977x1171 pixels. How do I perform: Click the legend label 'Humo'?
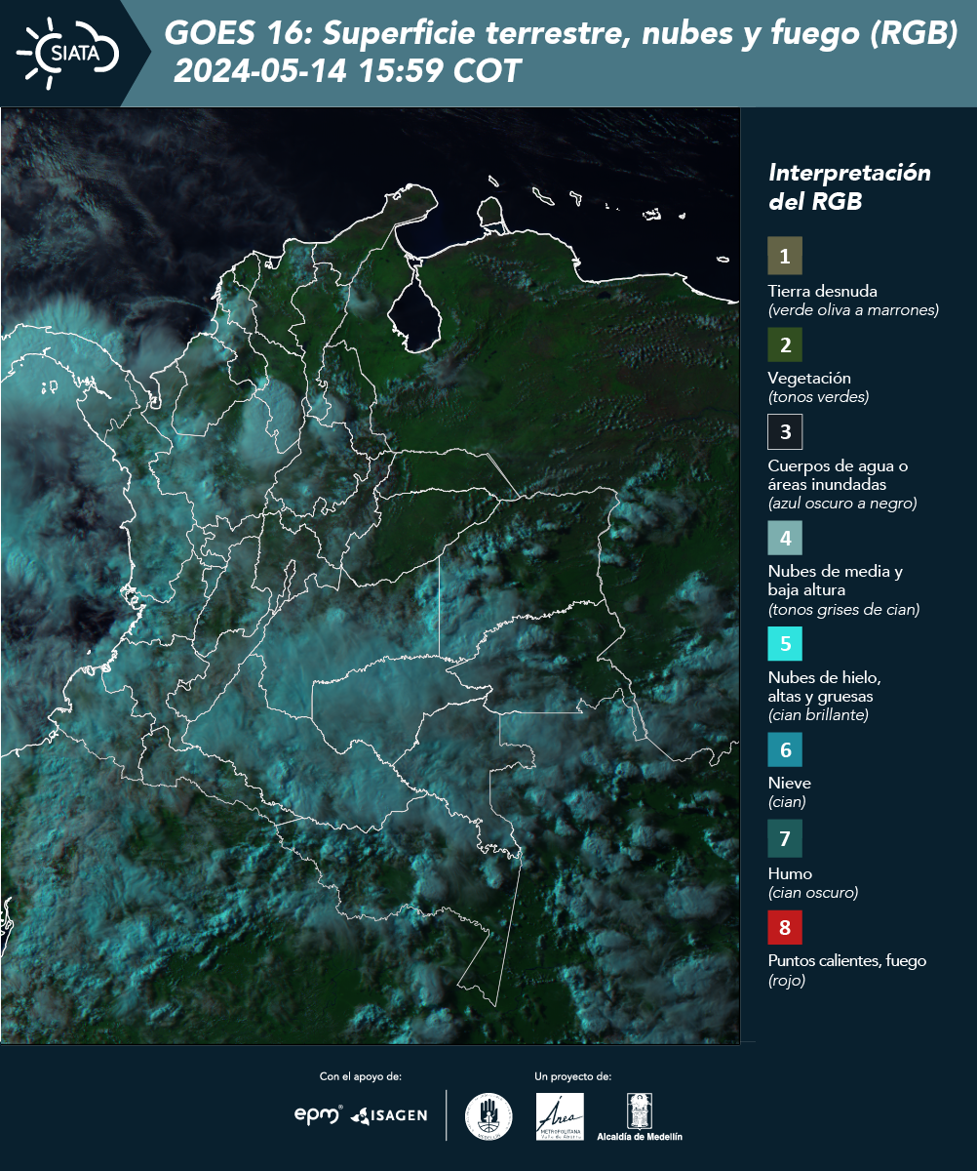tap(790, 873)
